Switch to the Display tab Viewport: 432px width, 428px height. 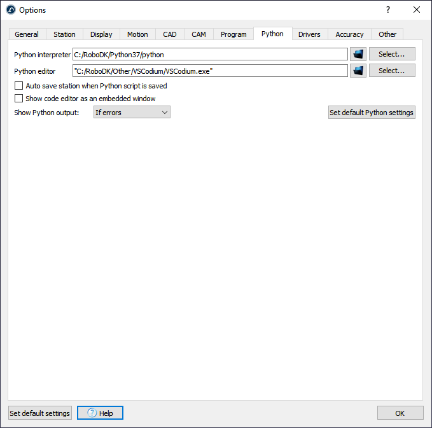coord(101,34)
